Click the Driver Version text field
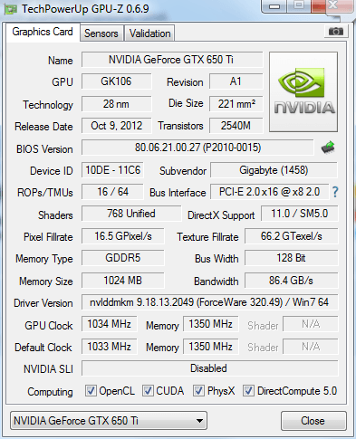Viewport: 356px width, 439px height. pos(209,302)
